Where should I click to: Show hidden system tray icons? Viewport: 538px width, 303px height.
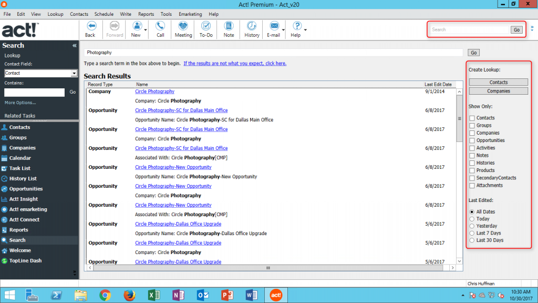click(463, 296)
